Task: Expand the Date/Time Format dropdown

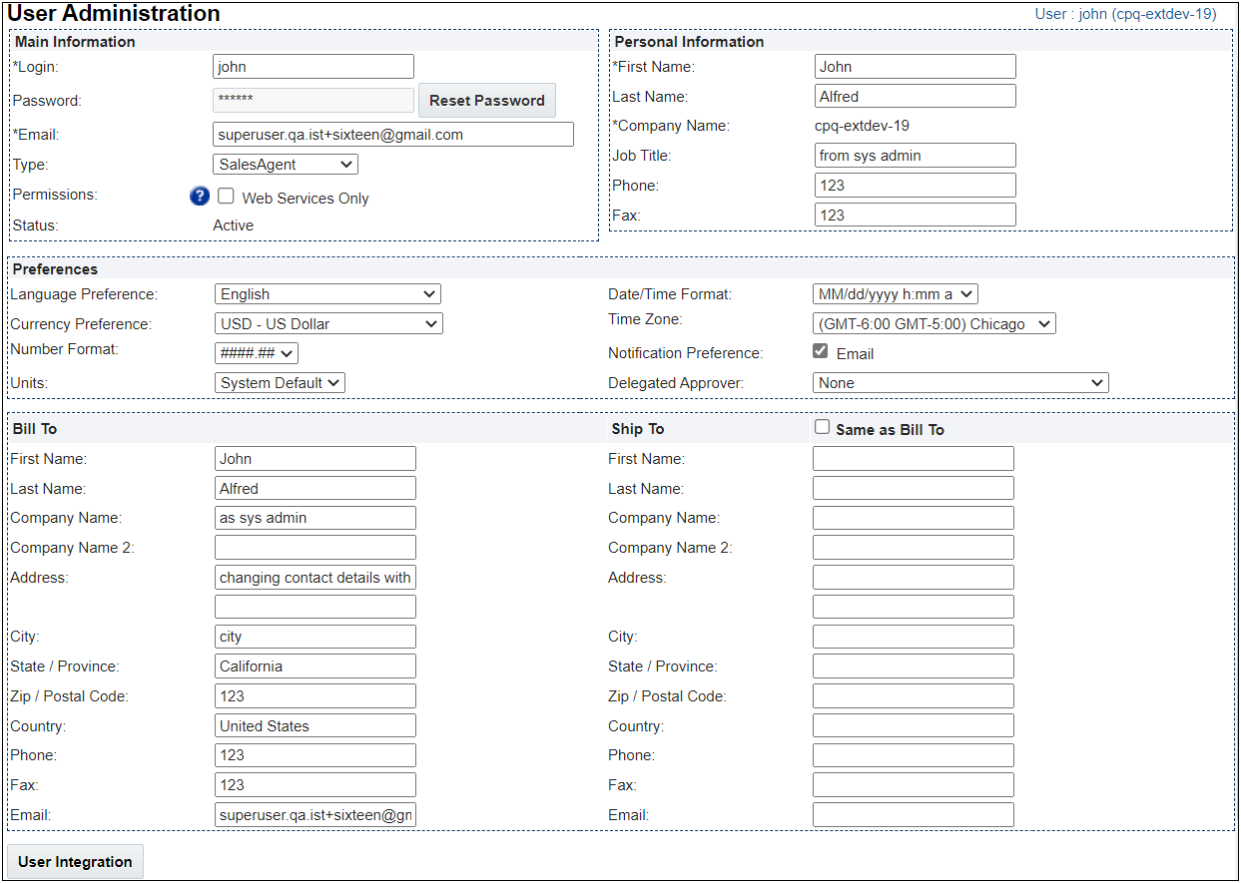Action: [x=895, y=294]
